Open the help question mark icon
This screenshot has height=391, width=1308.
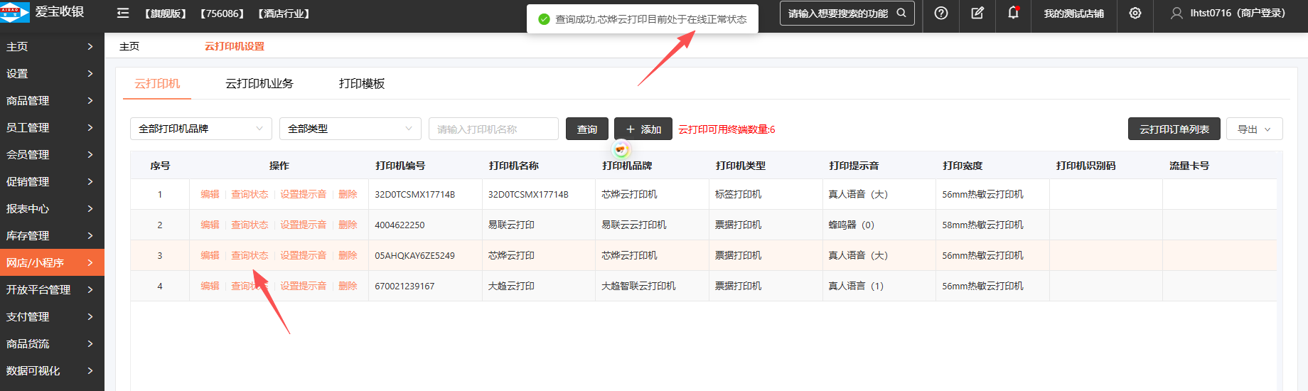click(x=940, y=14)
